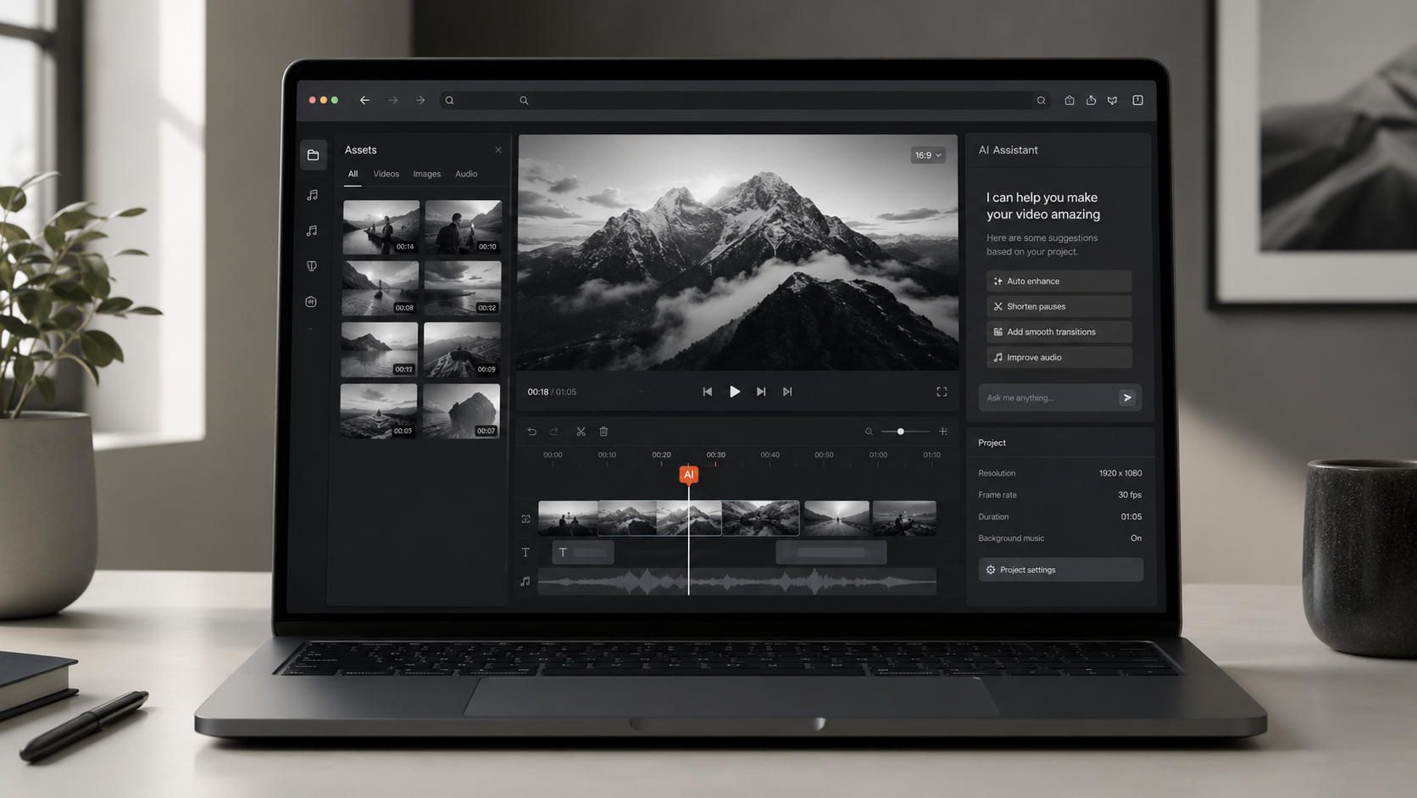The width and height of the screenshot is (1417, 798).
Task: Send the AI assistant message
Action: coord(1127,398)
